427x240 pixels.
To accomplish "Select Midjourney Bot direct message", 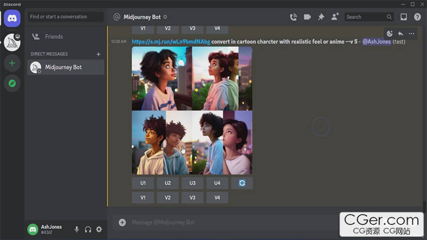I will tap(66, 67).
